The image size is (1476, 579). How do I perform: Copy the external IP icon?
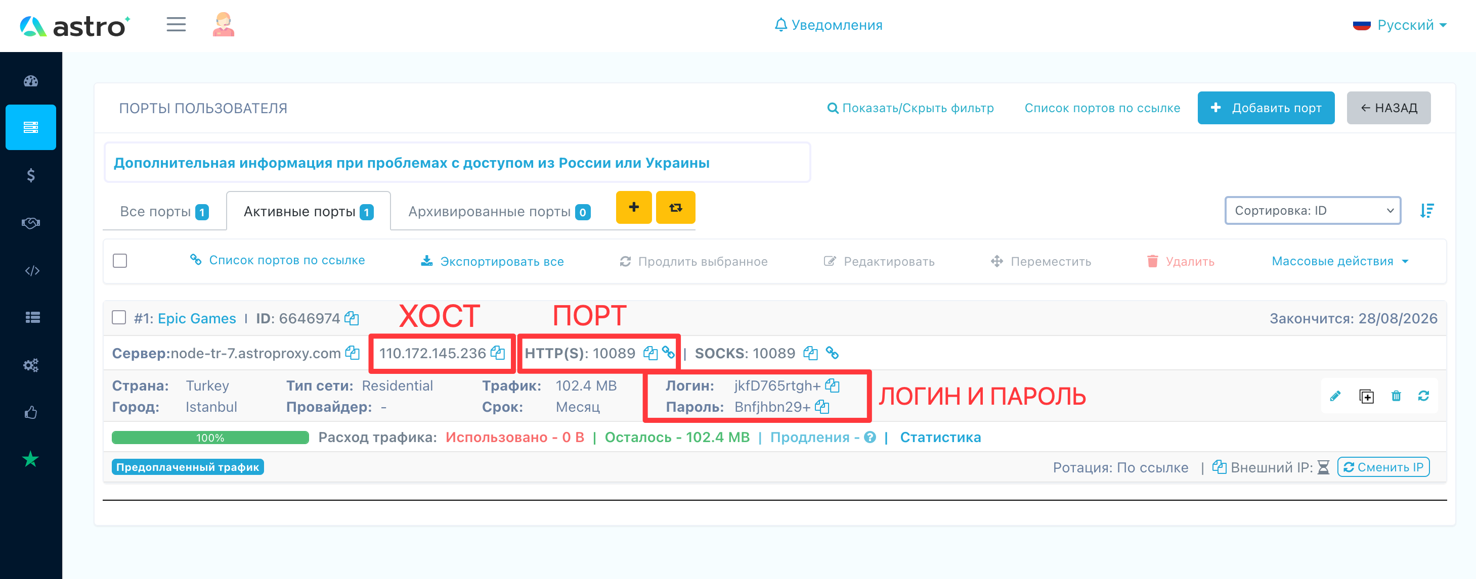coord(1220,467)
